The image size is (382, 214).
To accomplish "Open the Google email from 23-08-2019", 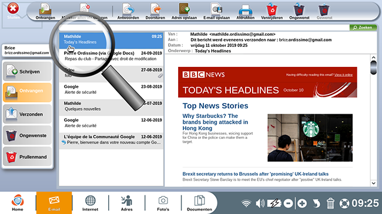I will click(x=111, y=91).
